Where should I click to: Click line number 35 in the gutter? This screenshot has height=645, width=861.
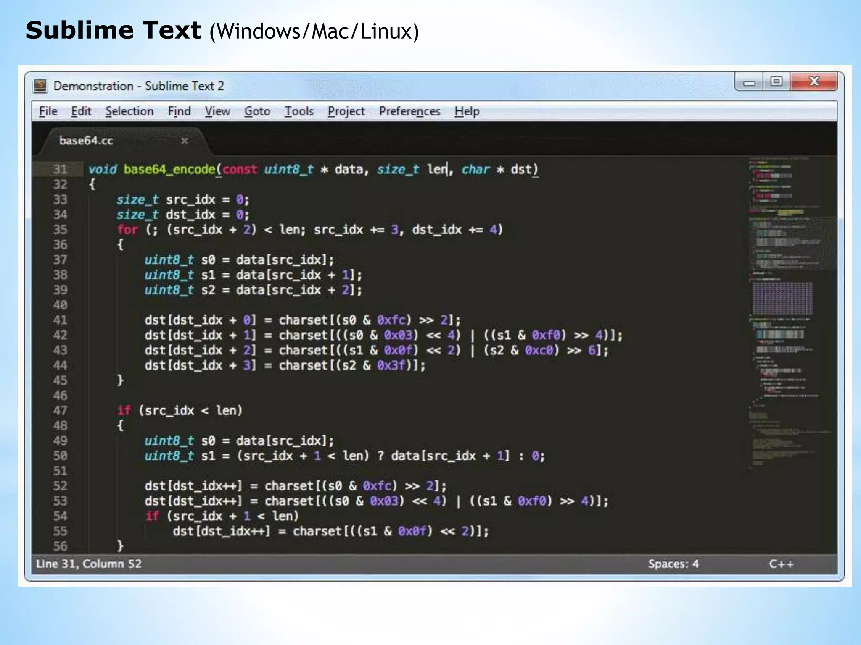60,230
